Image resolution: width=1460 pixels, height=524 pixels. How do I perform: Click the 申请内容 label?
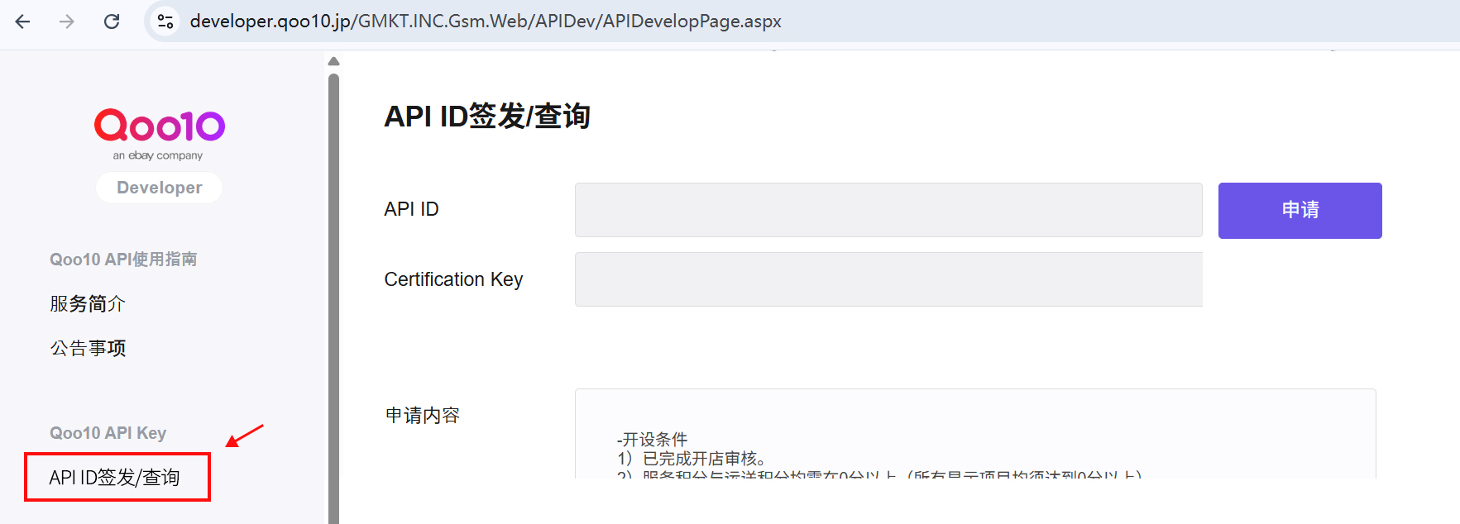click(423, 416)
